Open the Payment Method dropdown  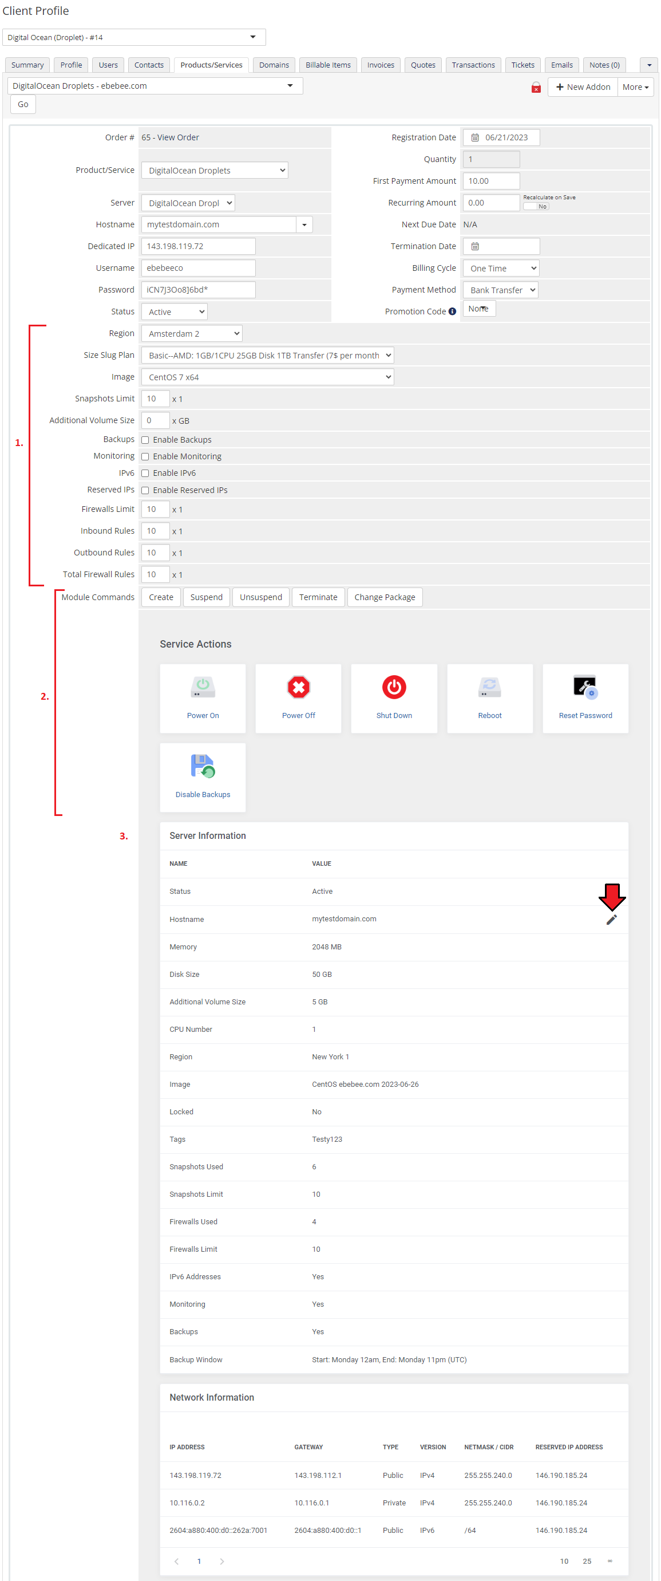tap(500, 290)
